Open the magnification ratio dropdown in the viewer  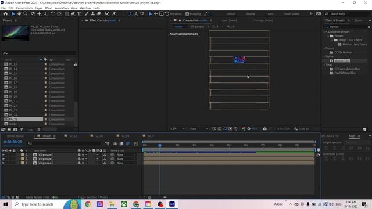point(177,129)
